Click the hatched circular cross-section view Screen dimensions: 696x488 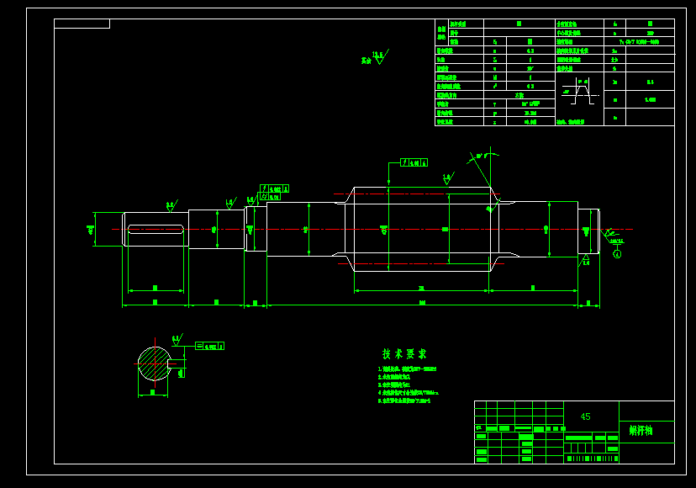tap(155, 364)
